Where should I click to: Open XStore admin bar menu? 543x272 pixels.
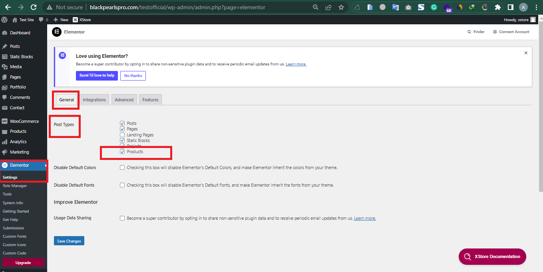click(x=82, y=20)
